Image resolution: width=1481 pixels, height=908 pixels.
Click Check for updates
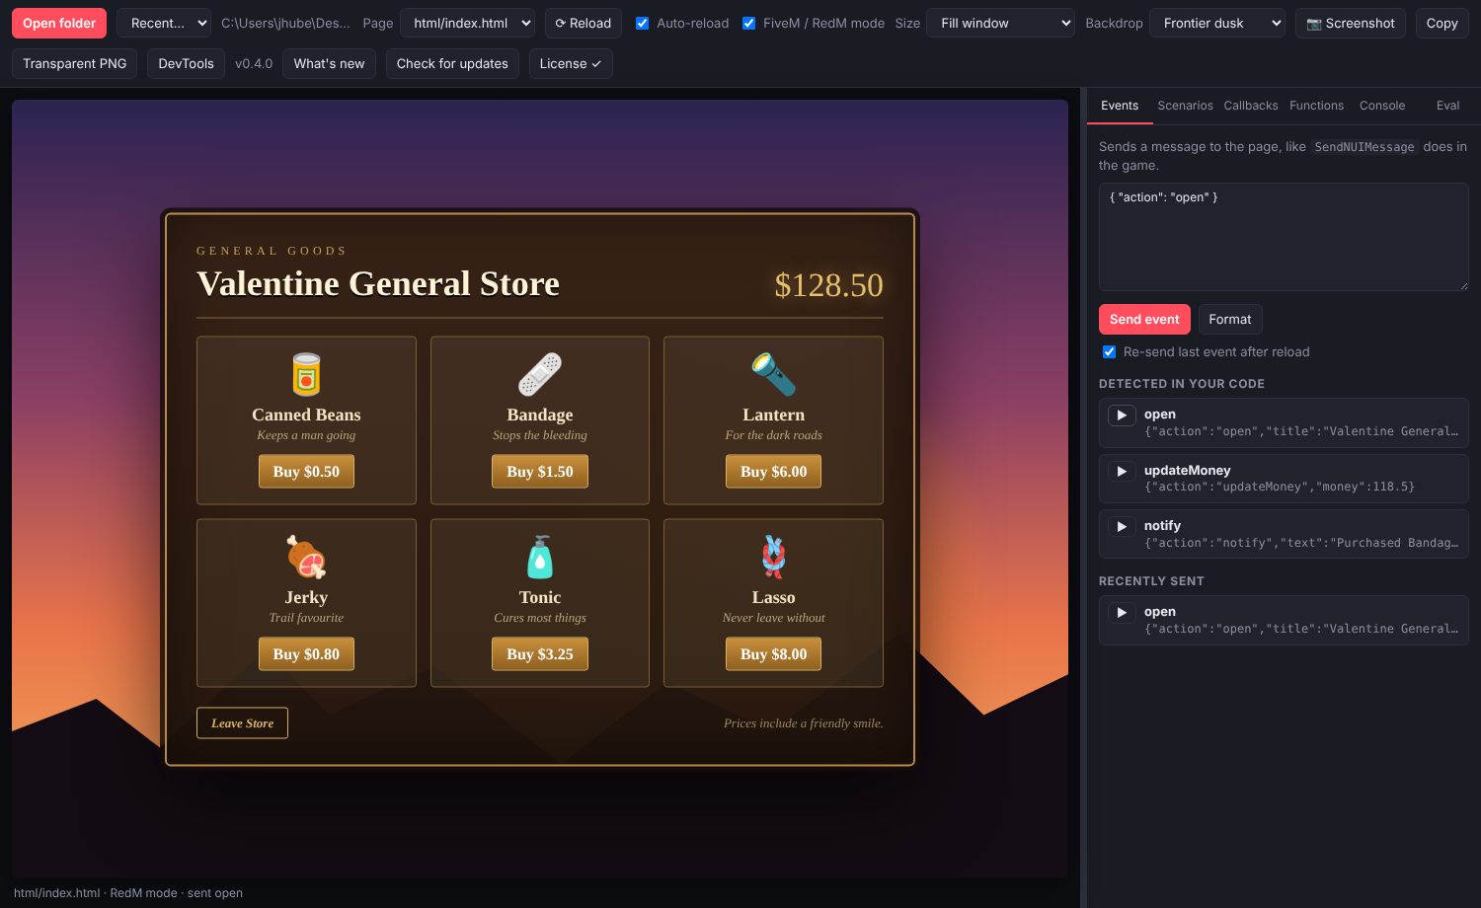click(x=452, y=63)
